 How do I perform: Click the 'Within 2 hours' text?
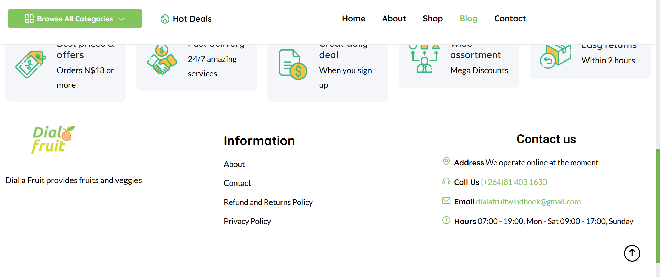tap(608, 60)
